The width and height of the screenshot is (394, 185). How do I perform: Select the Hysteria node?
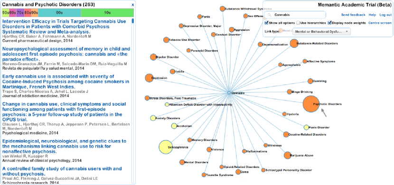pyautogui.click(x=284, y=114)
